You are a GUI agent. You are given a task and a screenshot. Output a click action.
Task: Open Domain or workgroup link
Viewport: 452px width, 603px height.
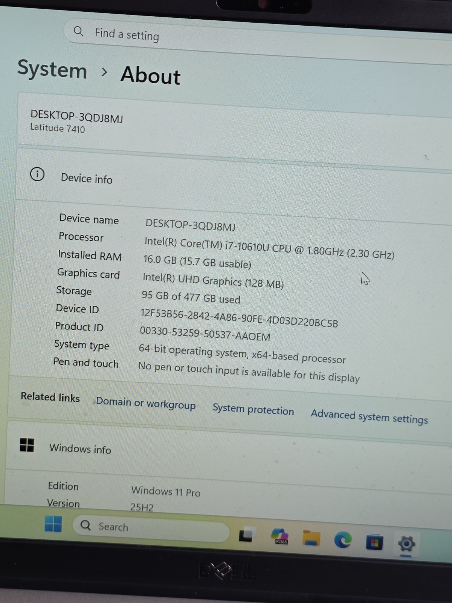(146, 403)
